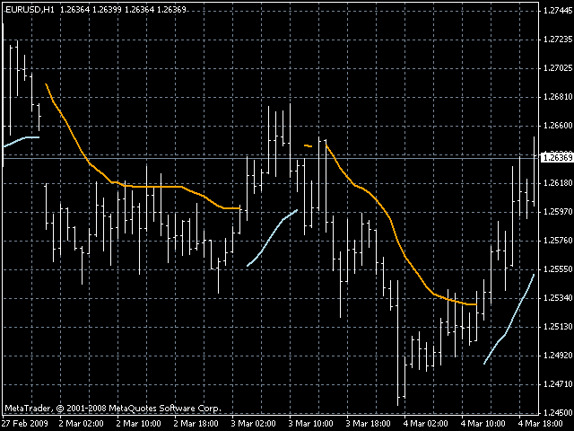The image size is (574, 431).
Task: Select the 1.25550 price level label
Action: [558, 269]
